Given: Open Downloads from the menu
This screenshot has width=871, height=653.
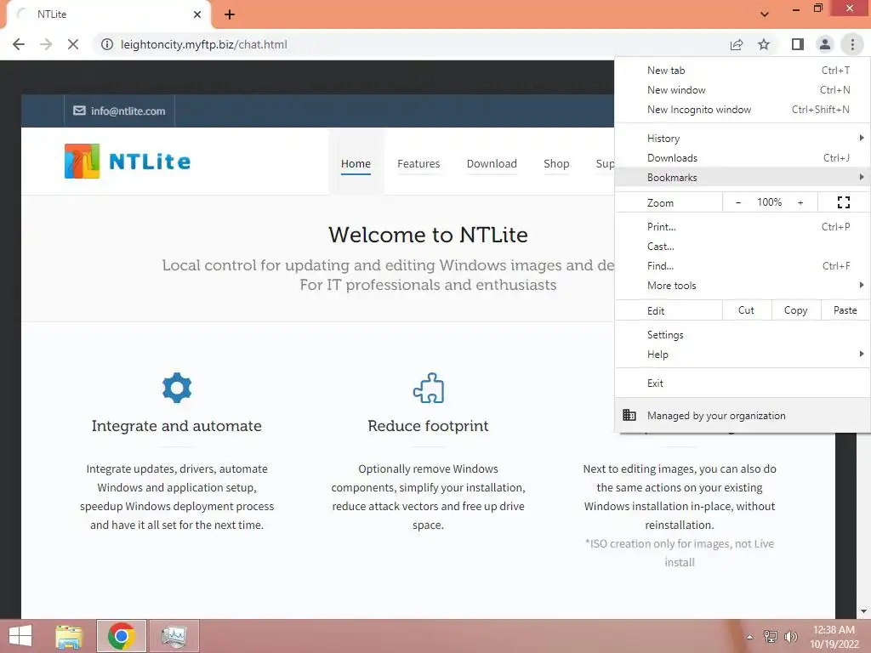Looking at the screenshot, I should point(742,157).
